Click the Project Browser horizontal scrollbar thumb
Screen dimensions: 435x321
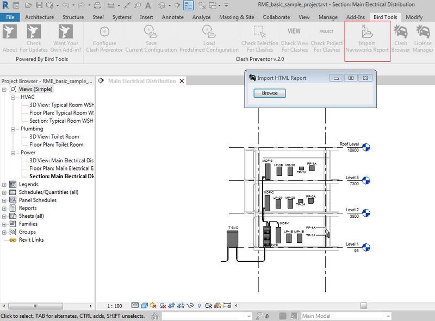tap(35, 306)
